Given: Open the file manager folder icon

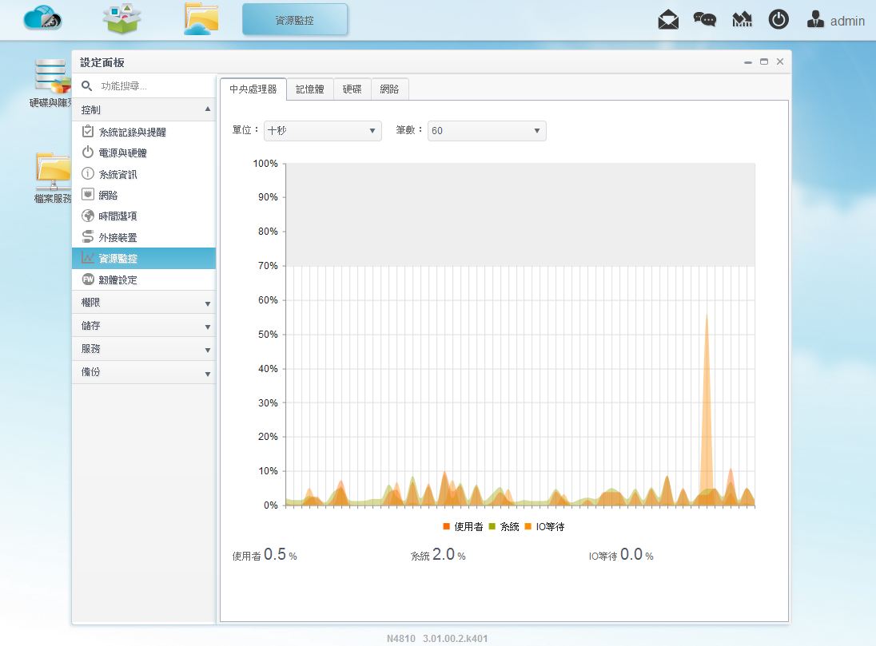Looking at the screenshot, I should pos(201,18).
